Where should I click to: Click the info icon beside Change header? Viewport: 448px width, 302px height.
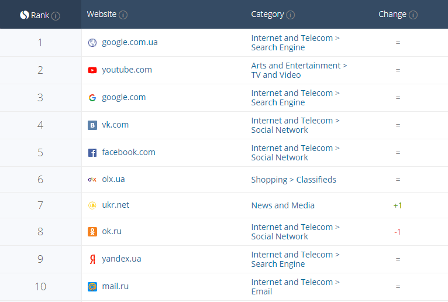coord(413,15)
